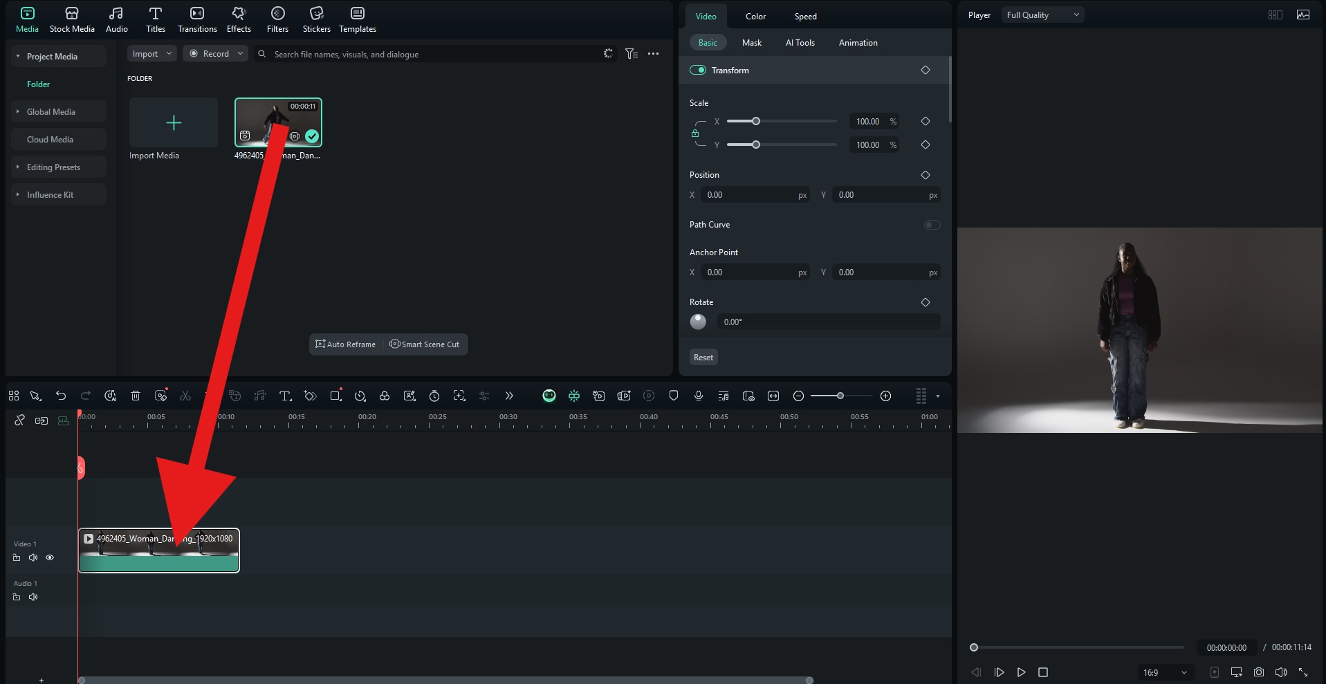This screenshot has width=1326, height=684.
Task: Click the timeline zoom in plus icon
Action: [885, 396]
